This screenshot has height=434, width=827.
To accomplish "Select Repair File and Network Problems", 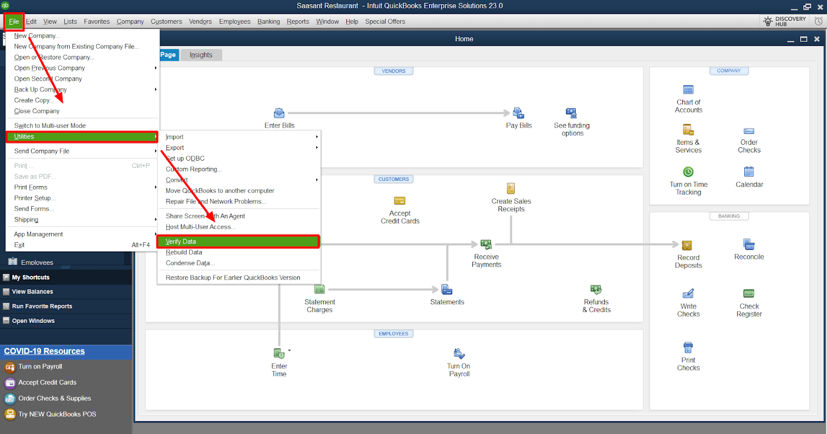I will pos(239,202).
